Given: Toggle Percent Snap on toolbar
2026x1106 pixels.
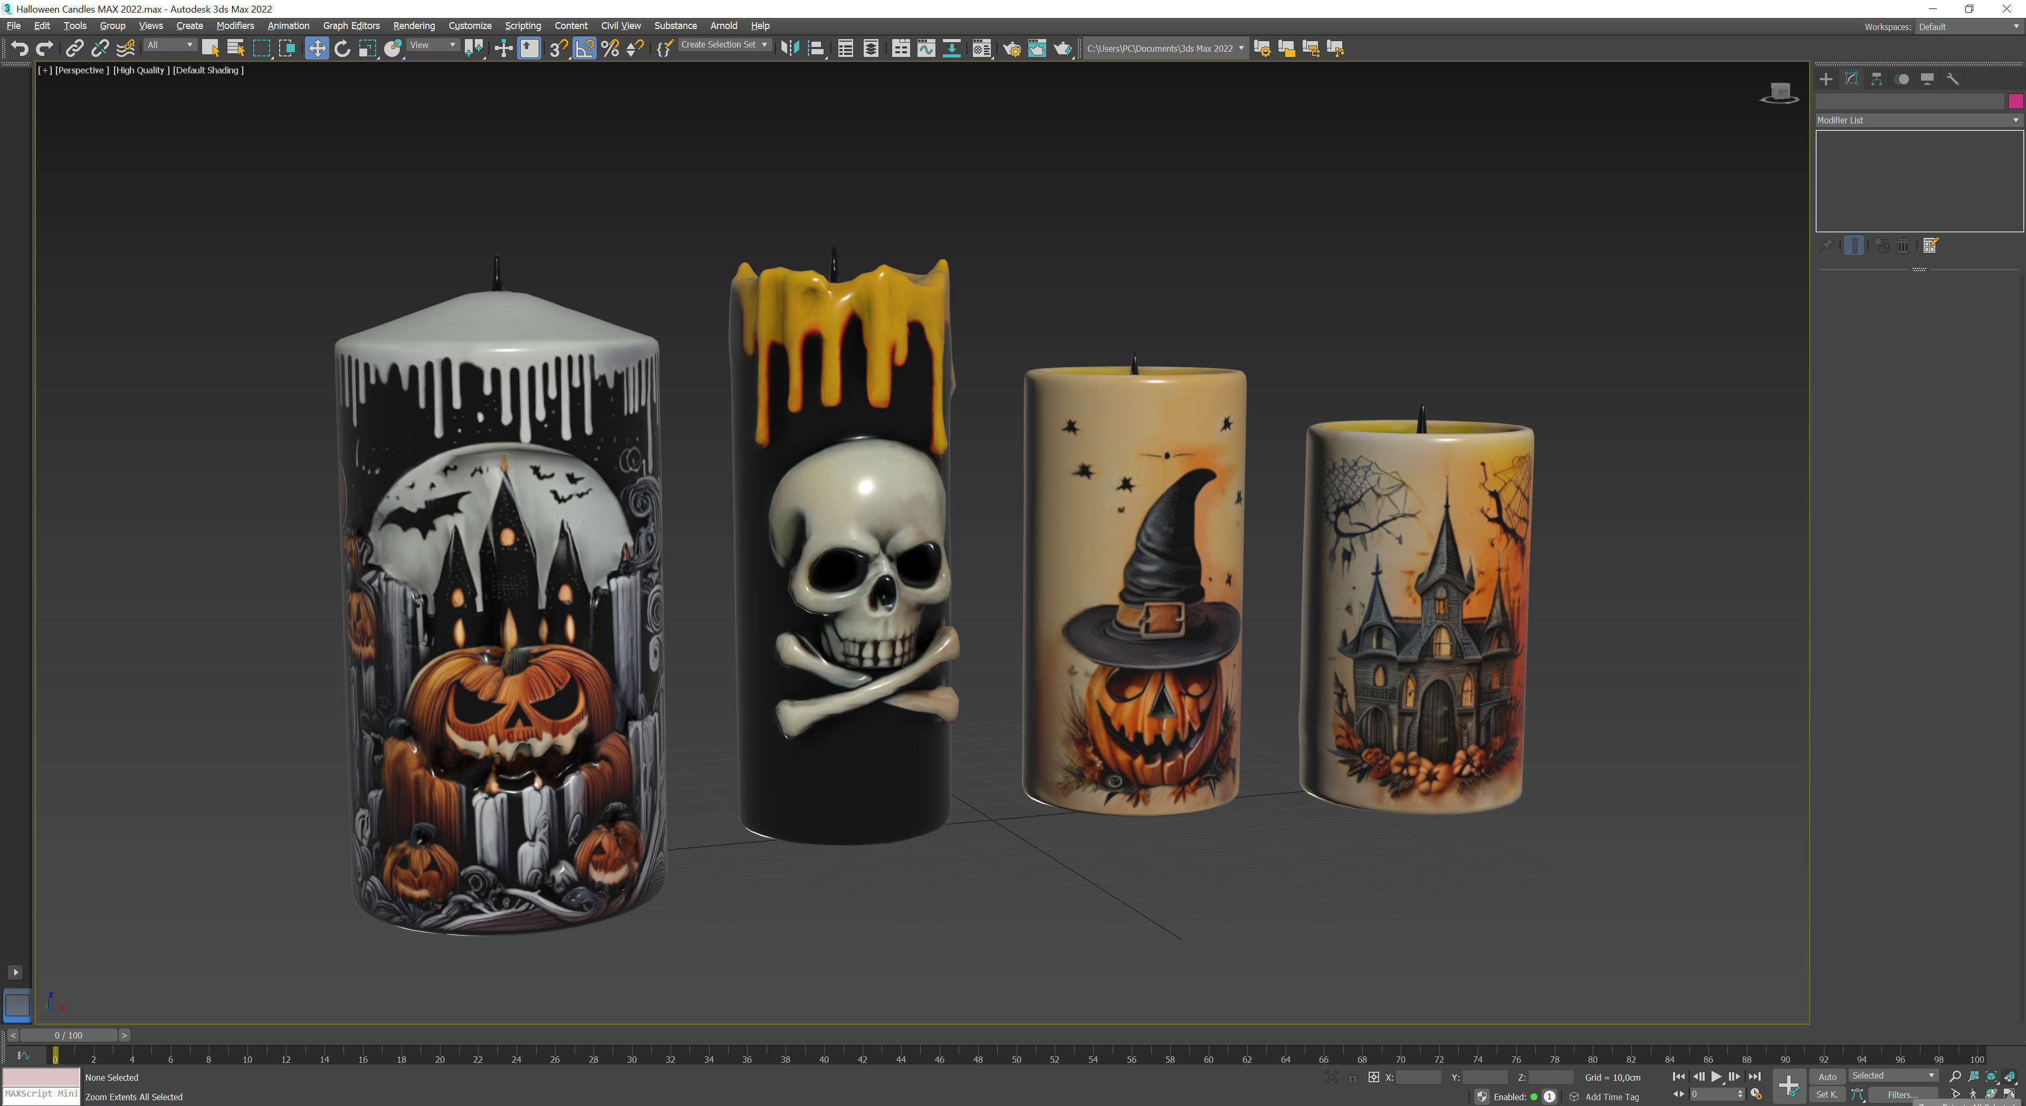Looking at the screenshot, I should pos(609,49).
